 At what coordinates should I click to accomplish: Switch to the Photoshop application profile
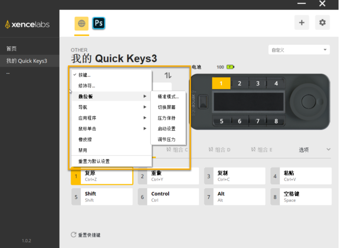click(x=99, y=23)
